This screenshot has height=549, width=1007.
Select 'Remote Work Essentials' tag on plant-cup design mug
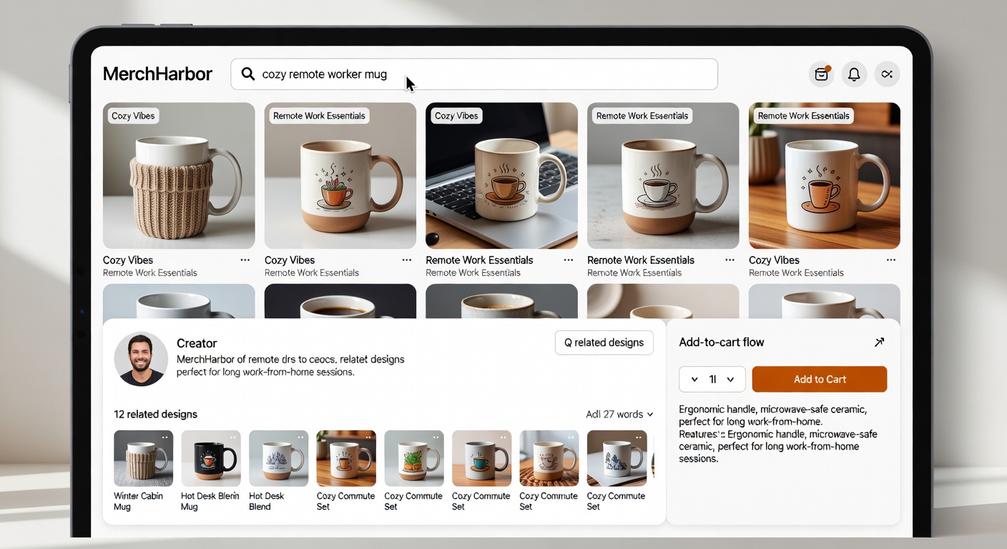pos(319,116)
